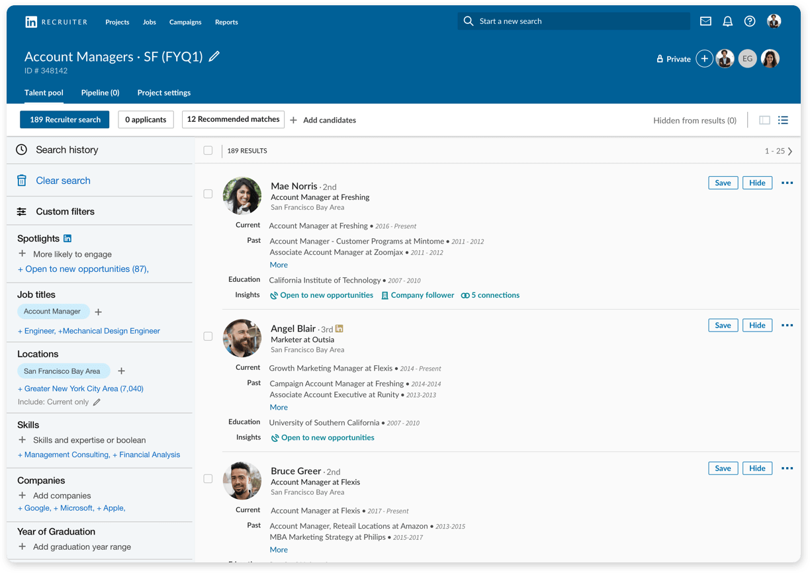Add a job title with plus icon
The width and height of the screenshot is (810, 573).
99,312
